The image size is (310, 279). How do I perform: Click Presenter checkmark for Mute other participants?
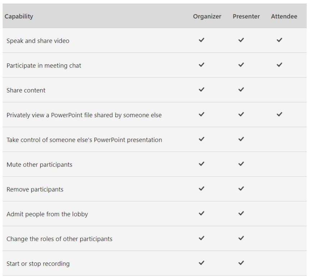[x=241, y=164]
